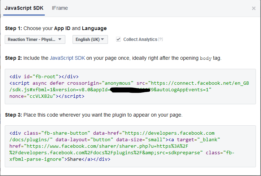Click the src=sdkpreparse code line
261x176 pixels.
122,152
